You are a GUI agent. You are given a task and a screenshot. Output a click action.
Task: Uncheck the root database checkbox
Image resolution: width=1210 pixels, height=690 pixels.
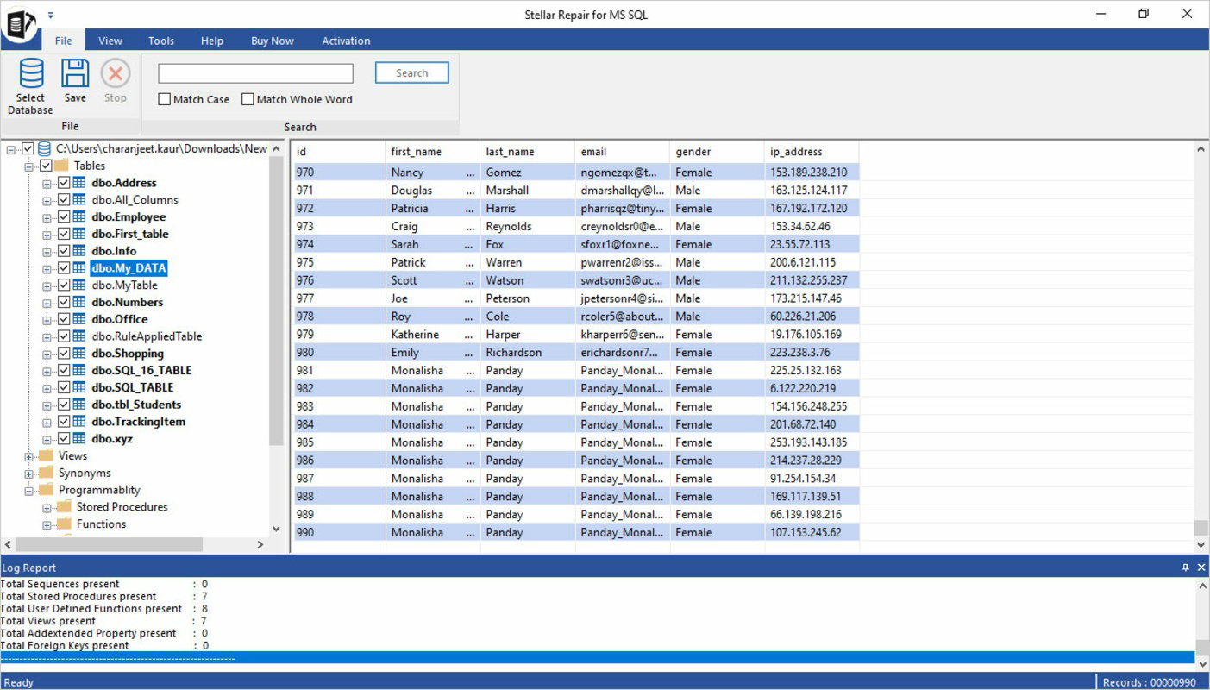point(28,149)
